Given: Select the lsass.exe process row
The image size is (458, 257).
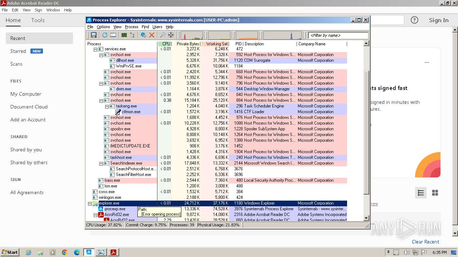Looking at the screenshot, I should coord(217,180).
